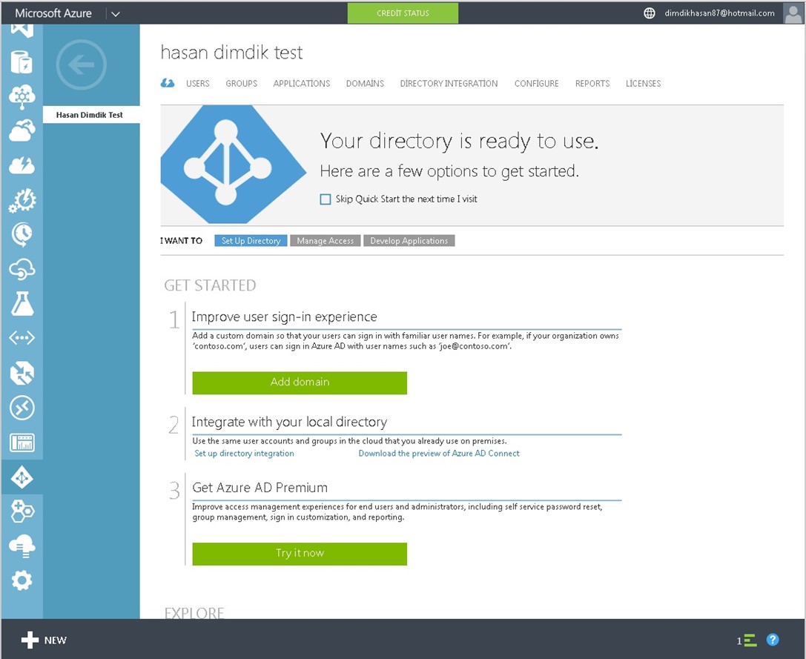Click the 'Improve user sign-in experience' heading
Screen dimensions: 806x659
click(x=284, y=317)
